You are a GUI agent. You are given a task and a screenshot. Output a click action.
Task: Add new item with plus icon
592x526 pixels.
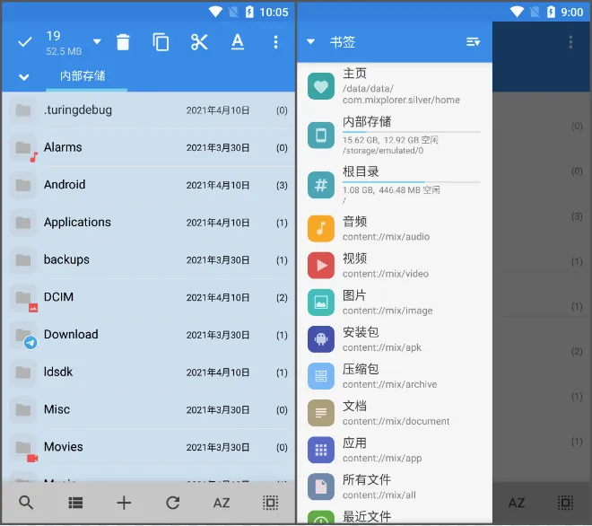pos(124,503)
